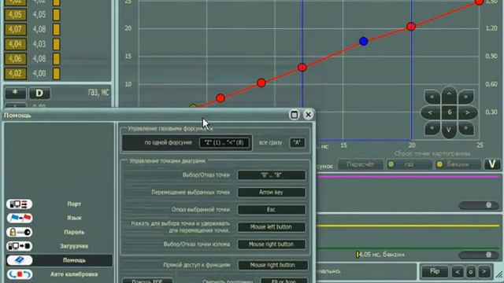The image size is (504, 283).
Task: Select the lowest visible red chart point
Action: coord(220,97)
